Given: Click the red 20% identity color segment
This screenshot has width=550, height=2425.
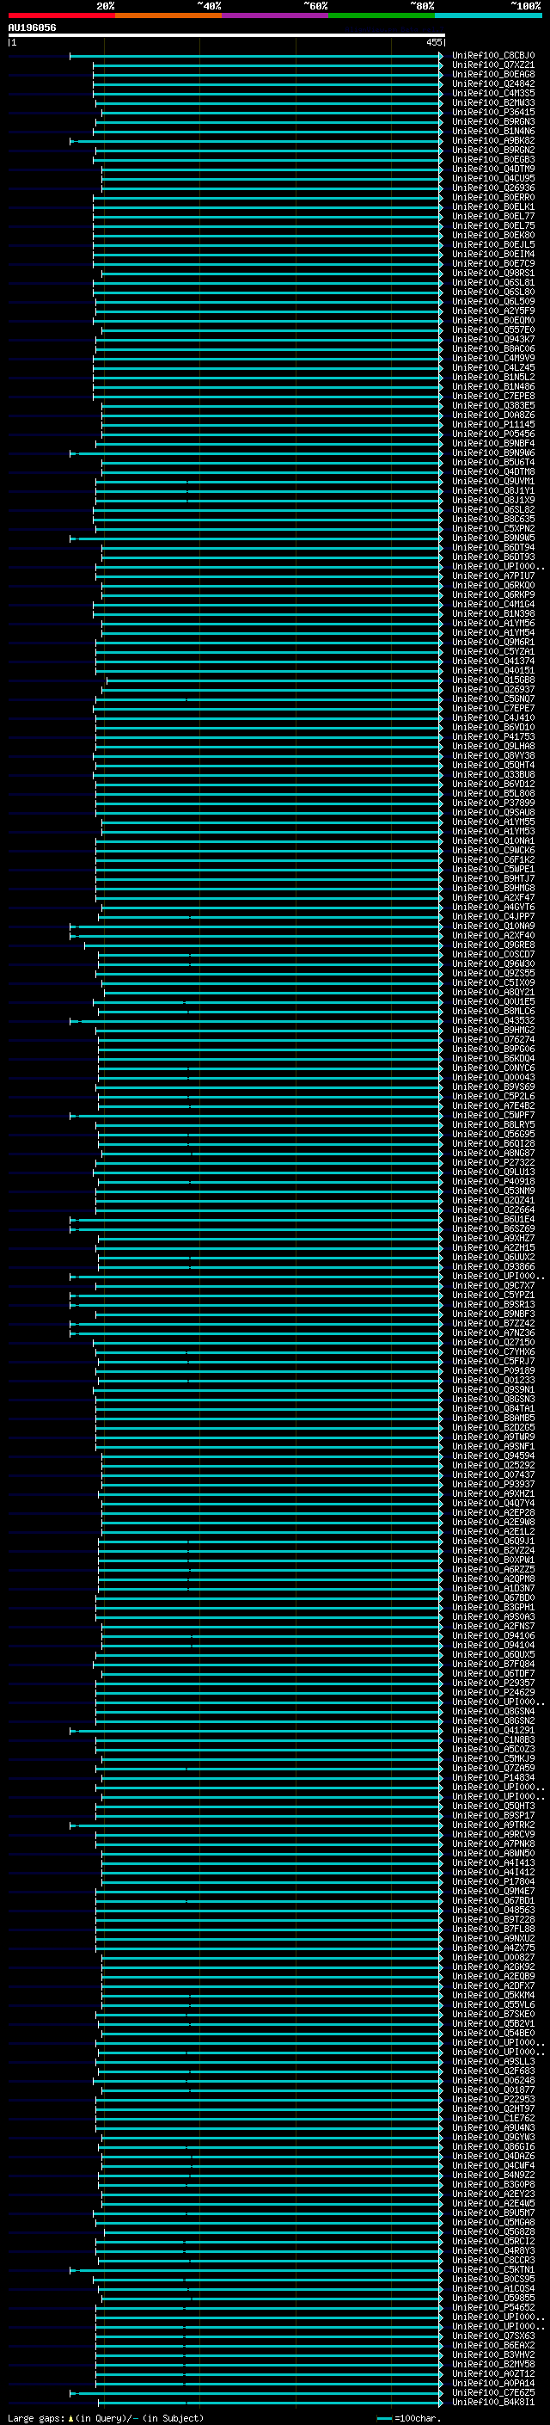Looking at the screenshot, I should coord(61,15).
